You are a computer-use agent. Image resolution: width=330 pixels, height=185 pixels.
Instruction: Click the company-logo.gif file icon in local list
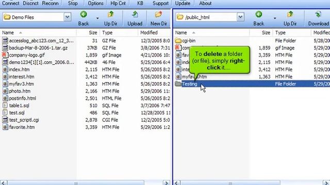pos(5,55)
